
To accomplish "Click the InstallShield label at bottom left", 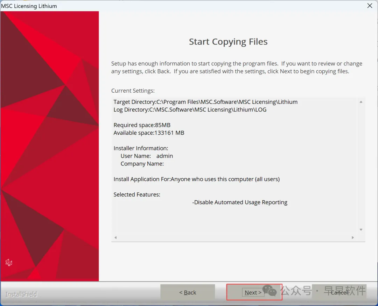I will [x=21, y=294].
